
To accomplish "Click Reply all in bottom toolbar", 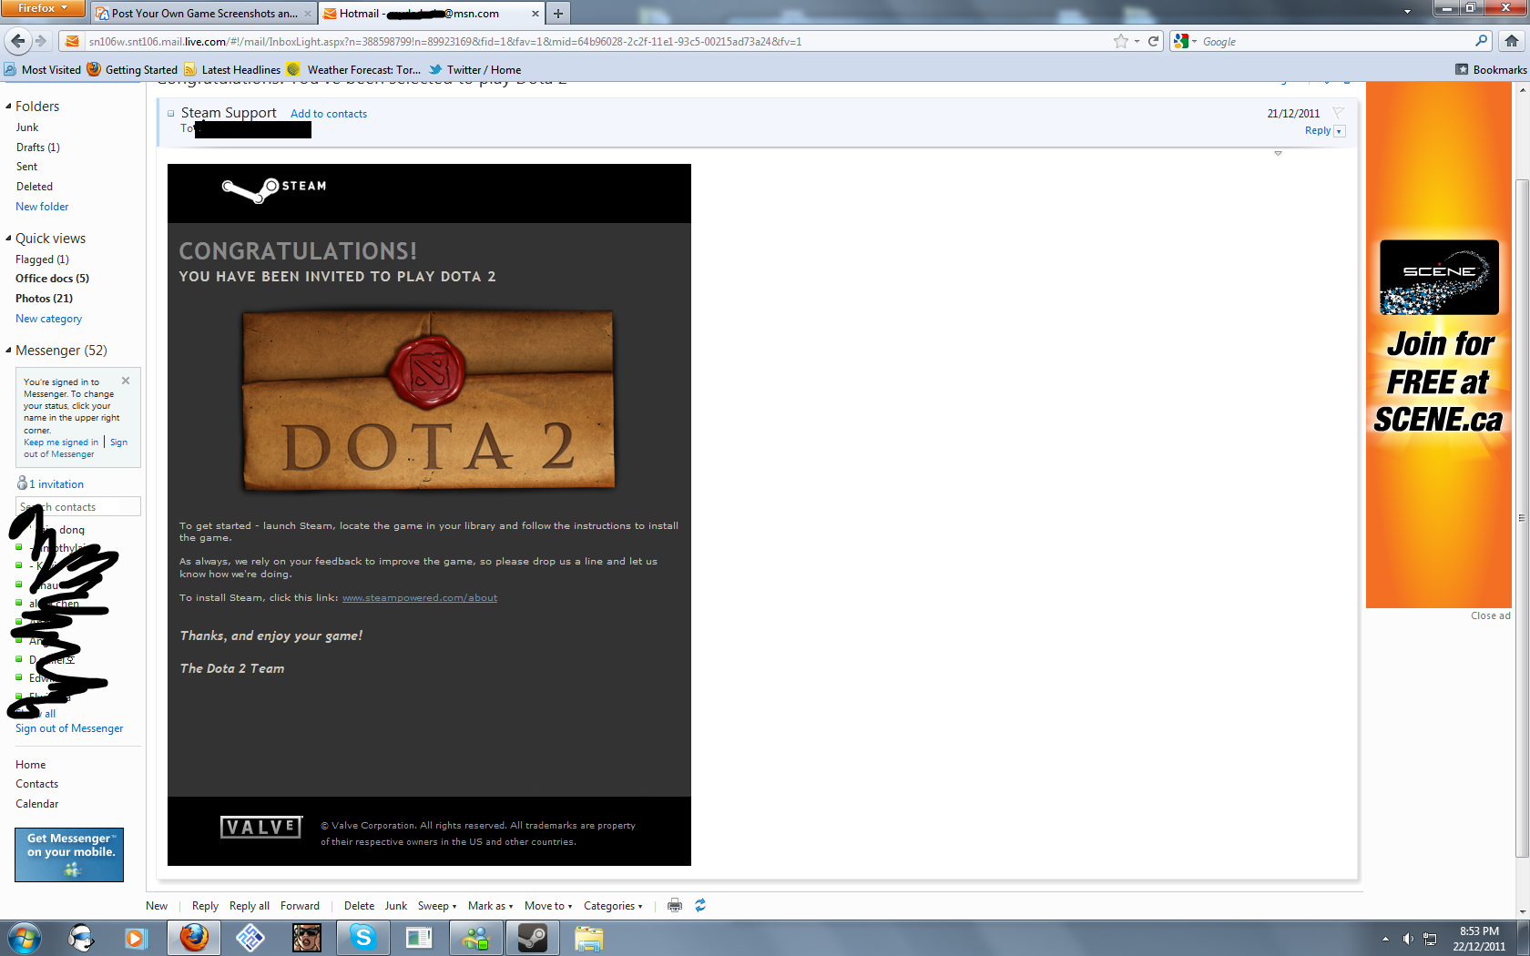I will [249, 906].
